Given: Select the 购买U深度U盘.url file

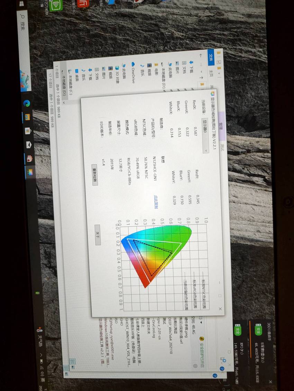Looking at the screenshot, I should tap(181, 330).
